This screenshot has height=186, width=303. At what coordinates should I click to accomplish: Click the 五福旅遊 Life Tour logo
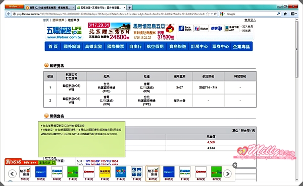(x=64, y=32)
